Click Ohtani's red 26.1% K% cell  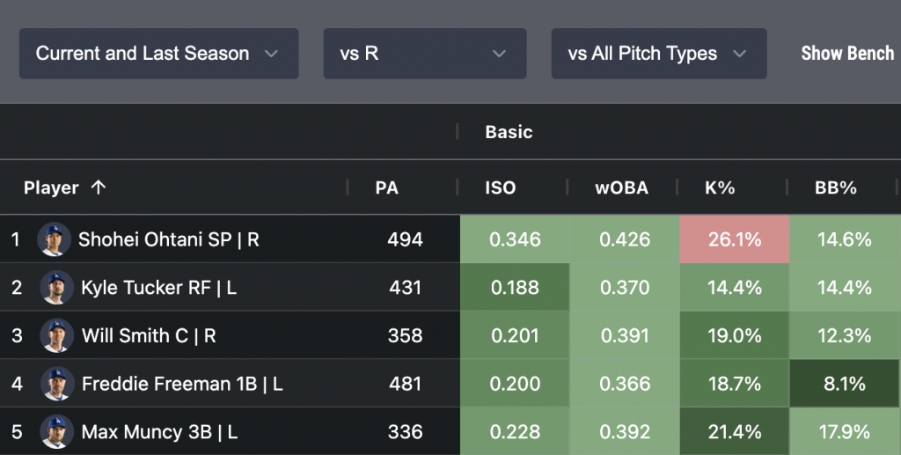(x=734, y=239)
